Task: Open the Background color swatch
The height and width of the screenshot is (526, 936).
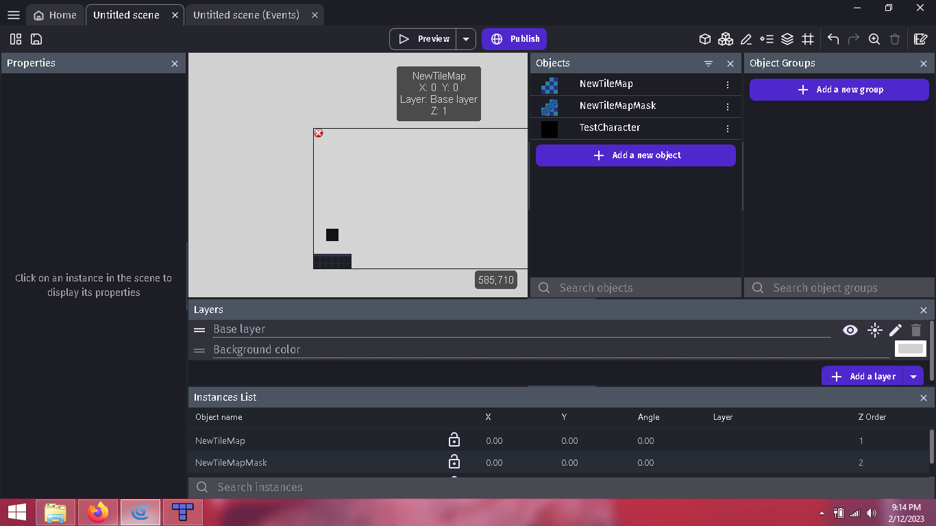Action: pyautogui.click(x=910, y=349)
